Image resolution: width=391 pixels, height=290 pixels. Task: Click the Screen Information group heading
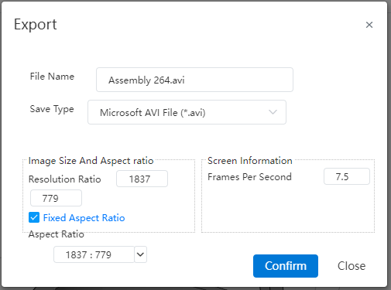click(250, 161)
